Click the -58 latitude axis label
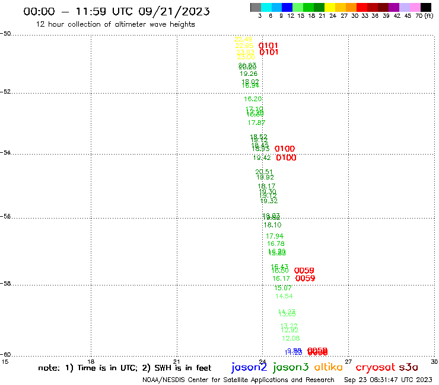Viewport: 439px width, 385px height. coord(5,284)
